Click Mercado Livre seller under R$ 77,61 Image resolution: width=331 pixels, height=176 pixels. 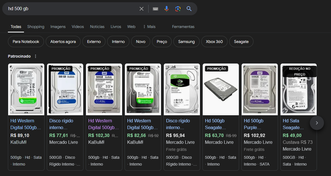click(x=63, y=142)
